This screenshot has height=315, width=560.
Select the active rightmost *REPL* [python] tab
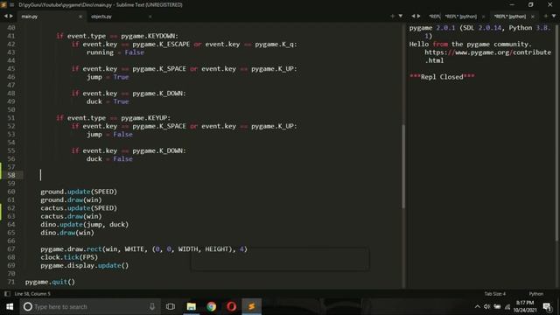point(510,17)
